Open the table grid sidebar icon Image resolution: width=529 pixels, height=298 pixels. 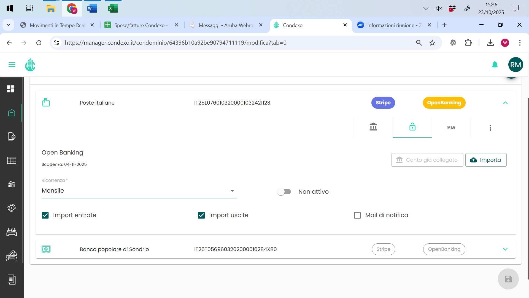[x=12, y=160]
